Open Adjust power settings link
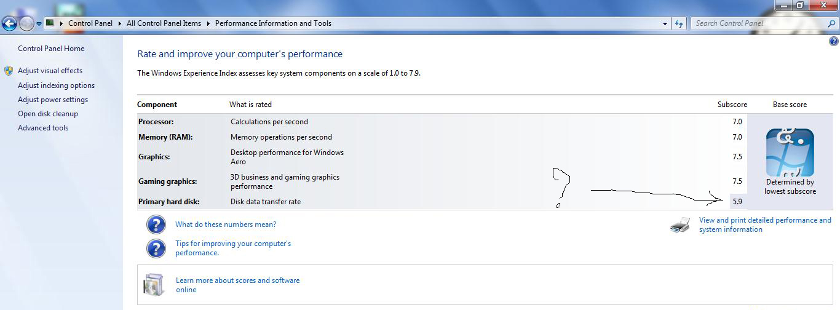Screen dimensions: 840x310 coord(53,100)
